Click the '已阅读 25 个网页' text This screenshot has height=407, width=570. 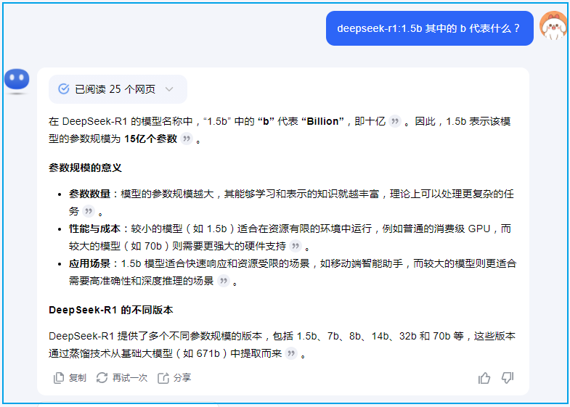(x=115, y=89)
